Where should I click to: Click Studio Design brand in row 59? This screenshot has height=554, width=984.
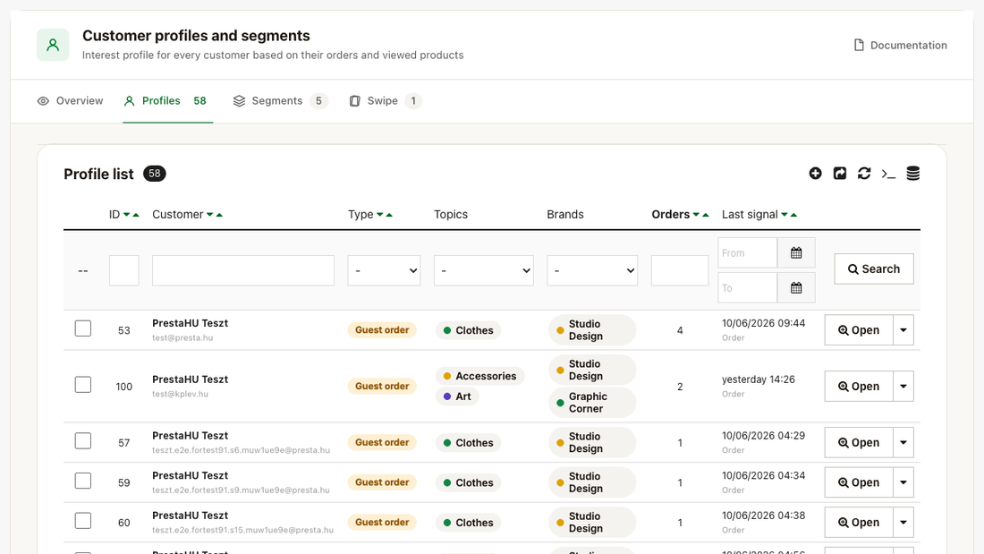(592, 482)
